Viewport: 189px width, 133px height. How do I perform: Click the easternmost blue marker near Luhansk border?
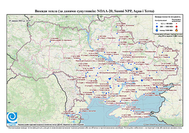tap(176, 69)
